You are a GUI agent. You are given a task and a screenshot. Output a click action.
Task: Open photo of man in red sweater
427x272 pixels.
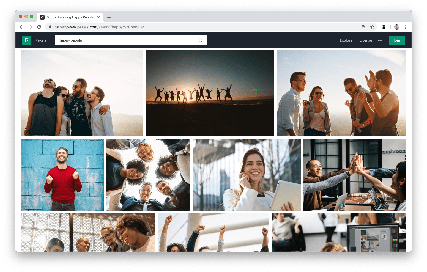62,175
